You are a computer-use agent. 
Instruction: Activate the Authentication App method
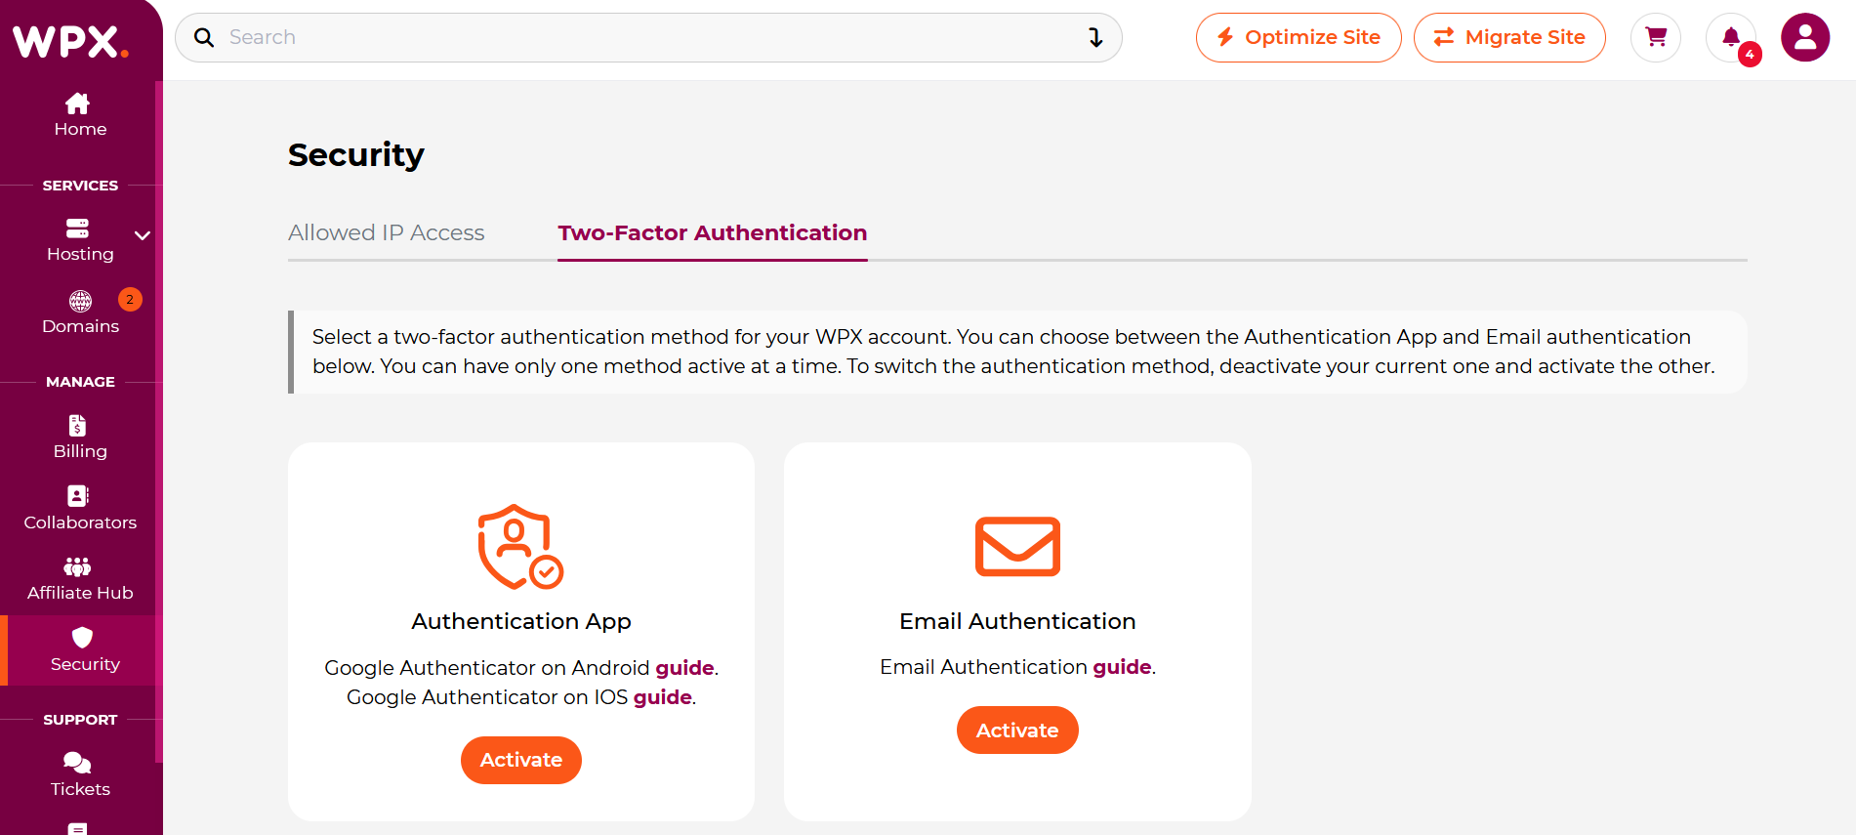coord(521,760)
